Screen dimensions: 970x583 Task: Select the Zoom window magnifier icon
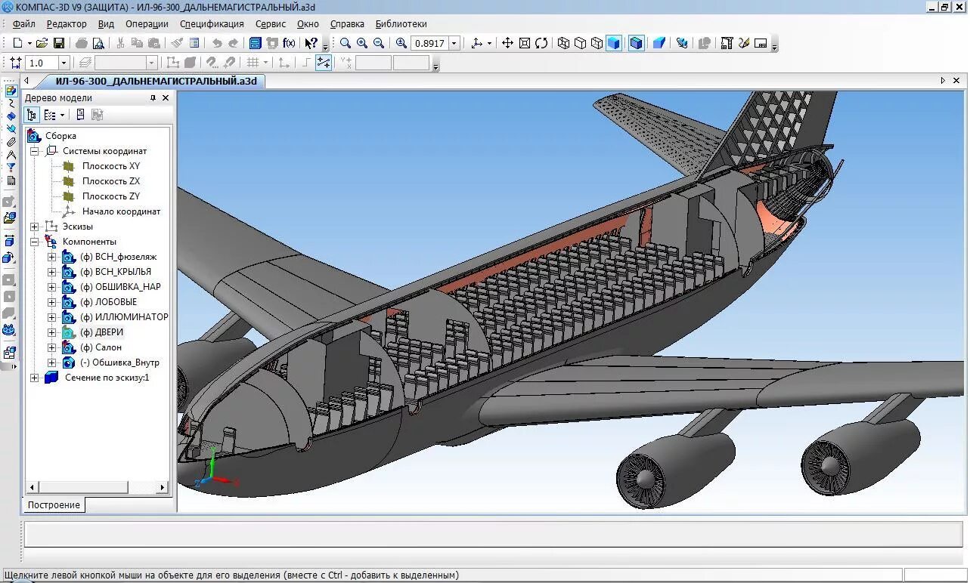tap(346, 43)
